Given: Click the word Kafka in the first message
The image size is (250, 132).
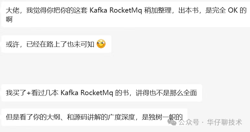Looking at the screenshot, I should [98, 10].
